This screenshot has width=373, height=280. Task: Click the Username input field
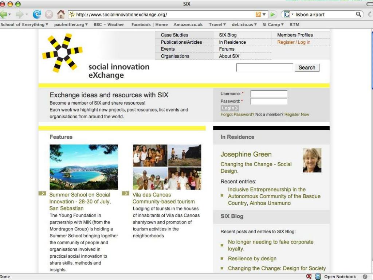(269, 94)
